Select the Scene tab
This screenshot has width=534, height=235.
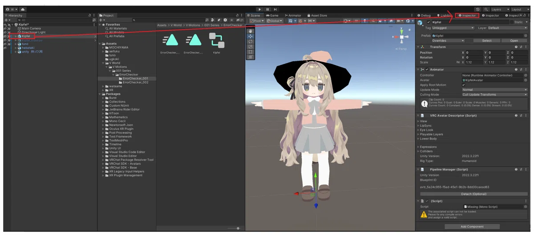(x=254, y=16)
